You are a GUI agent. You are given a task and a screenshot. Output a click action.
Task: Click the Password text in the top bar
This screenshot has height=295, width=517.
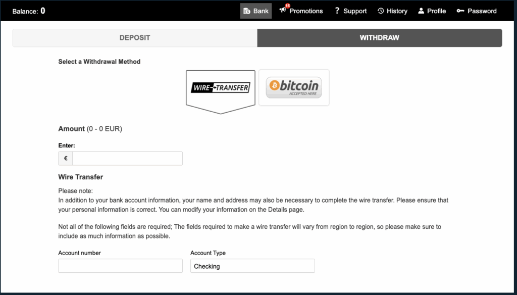(482, 11)
